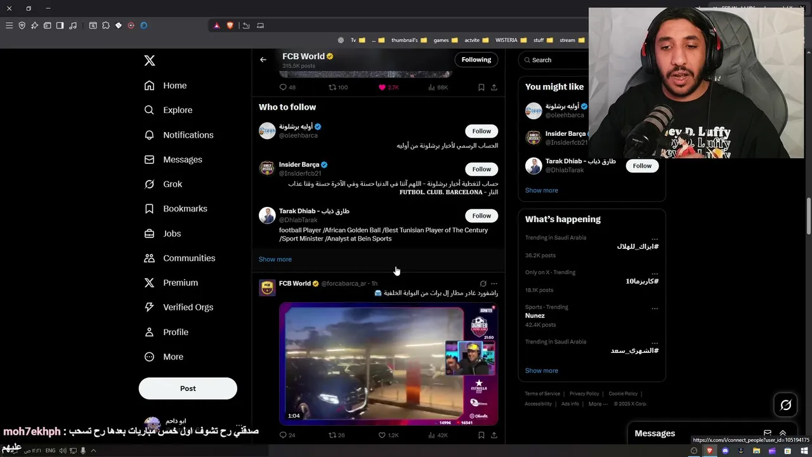Follow Tarak Dhiab in Who to follow

(x=481, y=216)
